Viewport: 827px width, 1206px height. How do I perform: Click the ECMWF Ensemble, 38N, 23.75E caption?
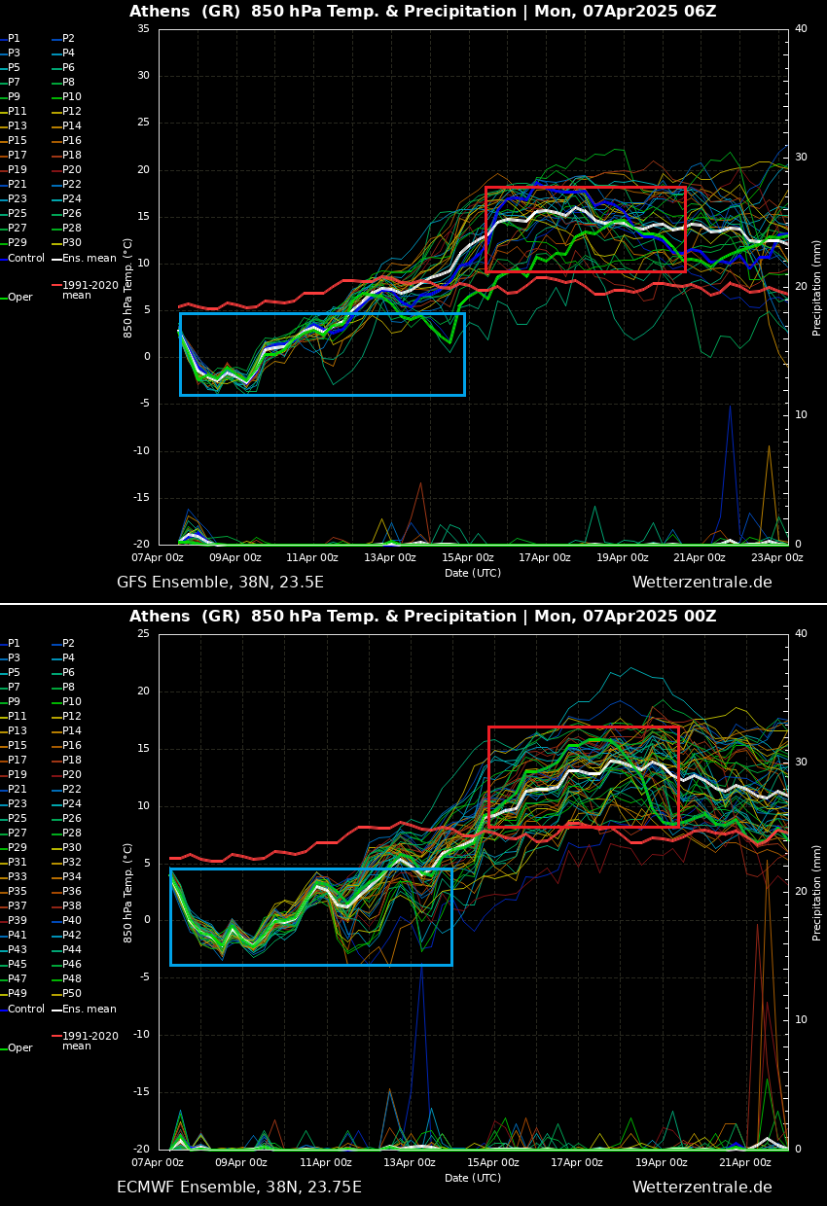tap(238, 1188)
